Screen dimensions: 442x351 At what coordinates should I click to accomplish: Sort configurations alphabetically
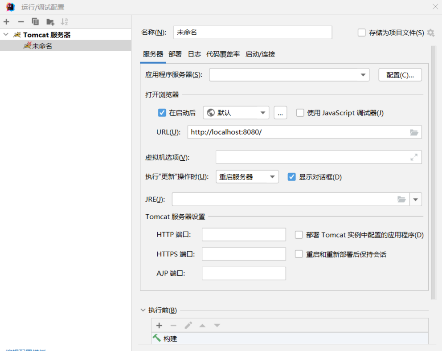pyautogui.click(x=64, y=22)
